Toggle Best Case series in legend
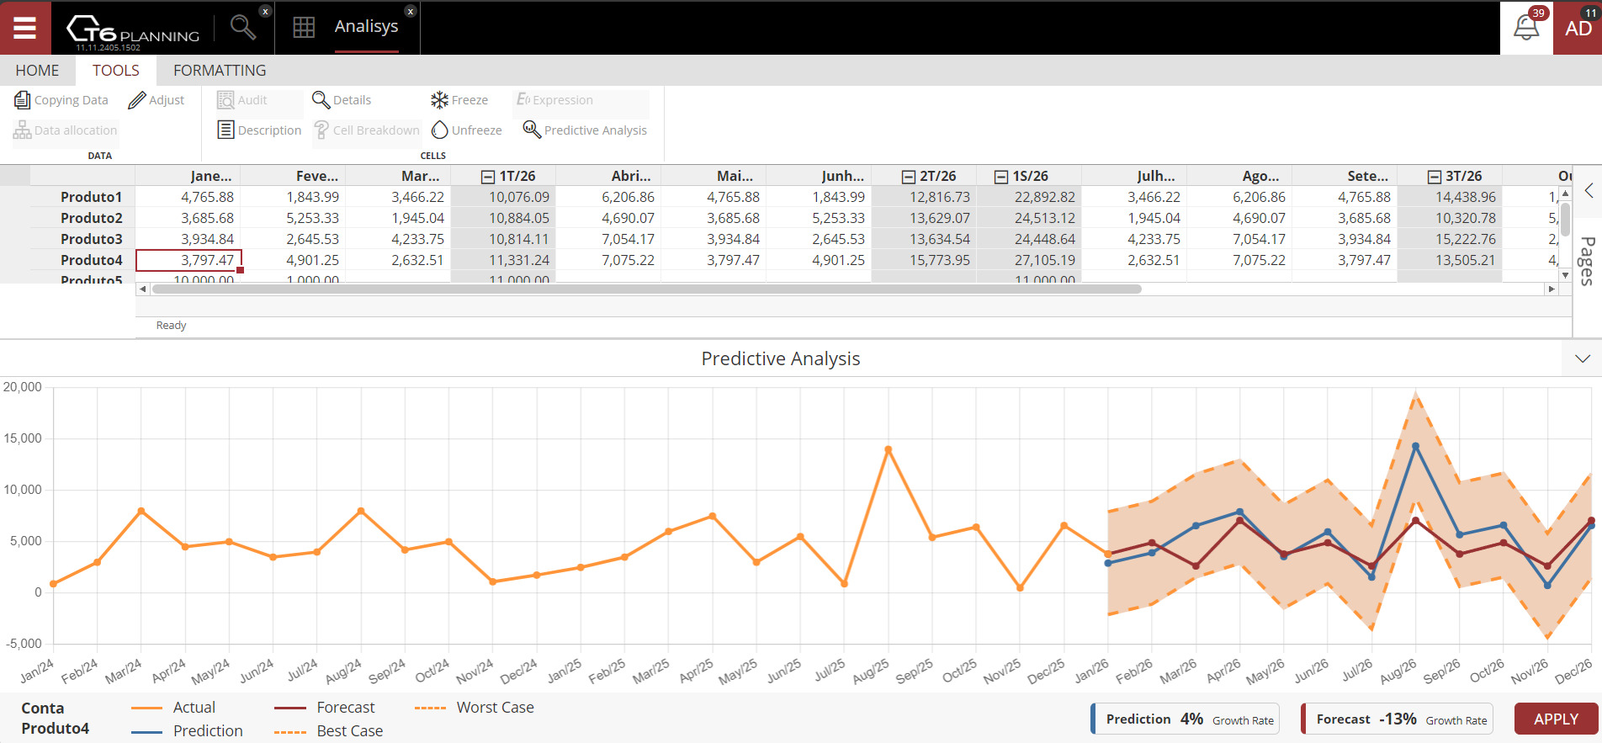 329,731
